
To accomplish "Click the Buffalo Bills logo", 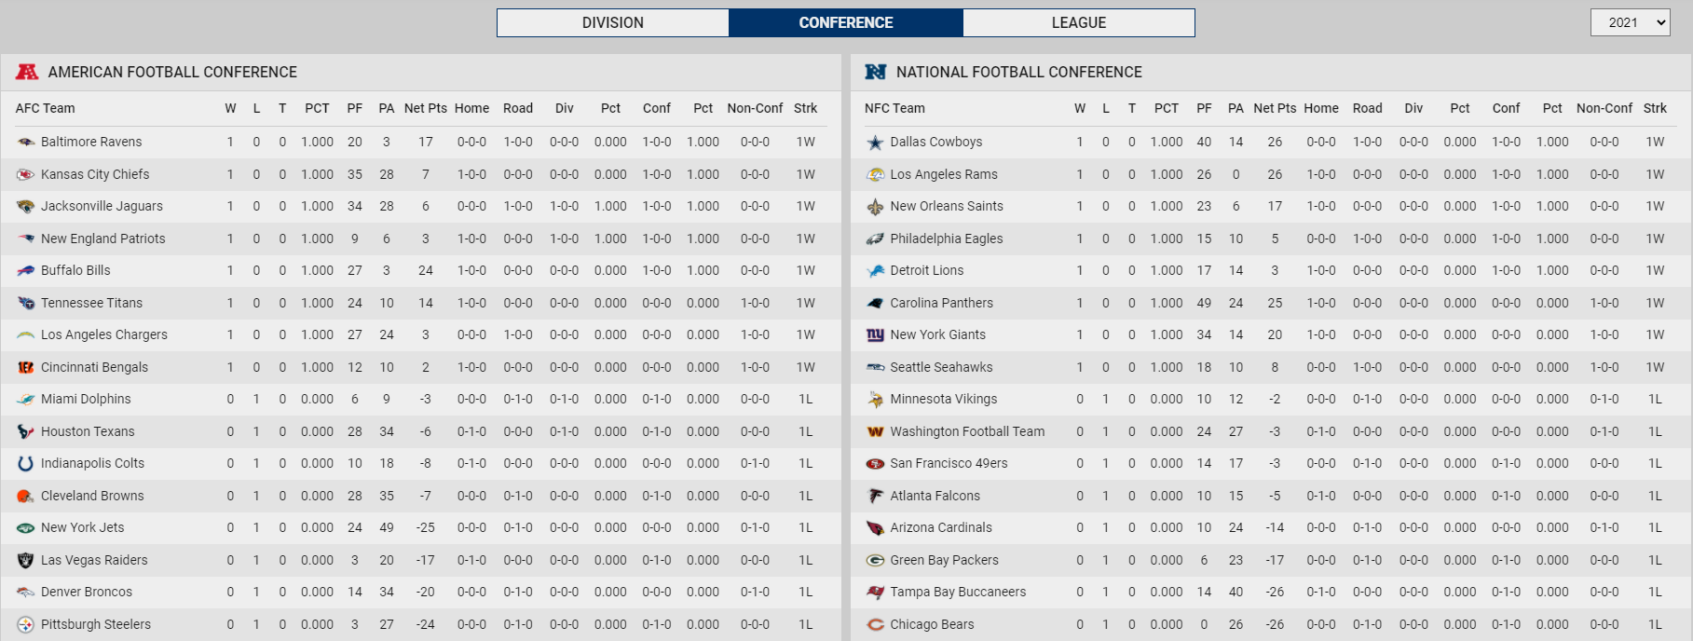I will tap(26, 271).
